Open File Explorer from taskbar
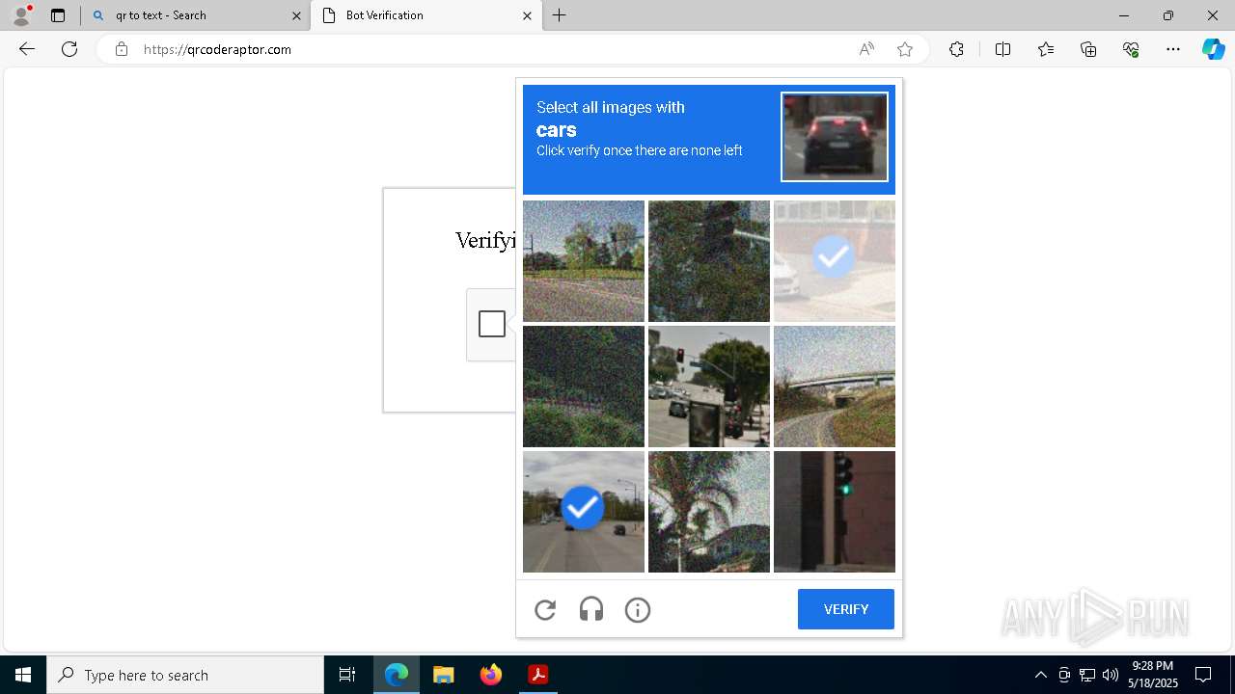The image size is (1235, 694). (x=444, y=675)
